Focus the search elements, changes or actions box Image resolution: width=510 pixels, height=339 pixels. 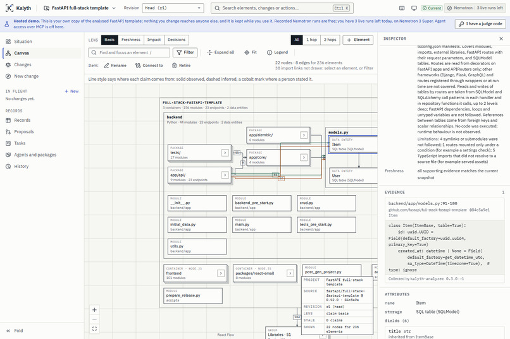(x=282, y=8)
